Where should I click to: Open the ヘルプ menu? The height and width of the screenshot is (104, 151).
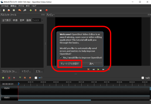pyautogui.click(x=34, y=6)
